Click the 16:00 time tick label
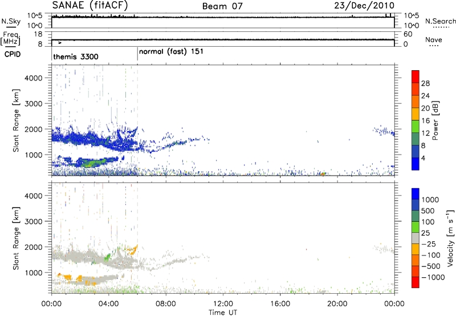The height and width of the screenshot is (316, 456). [280, 304]
